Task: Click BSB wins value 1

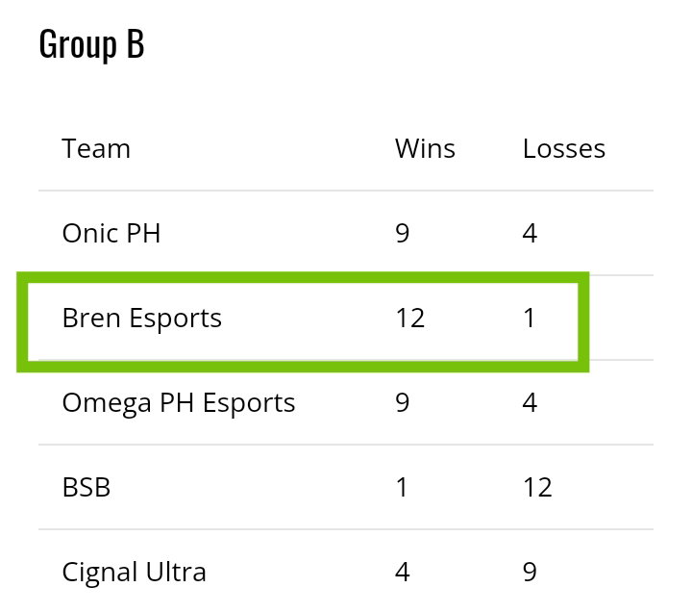Action: [402, 488]
